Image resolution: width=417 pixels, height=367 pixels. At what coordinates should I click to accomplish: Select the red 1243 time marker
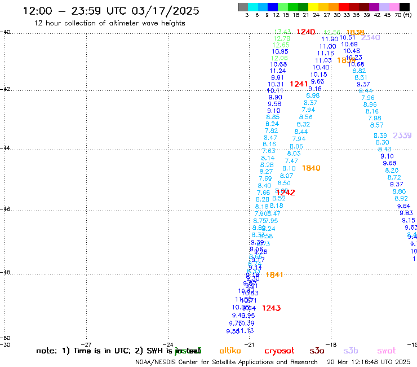click(272, 308)
